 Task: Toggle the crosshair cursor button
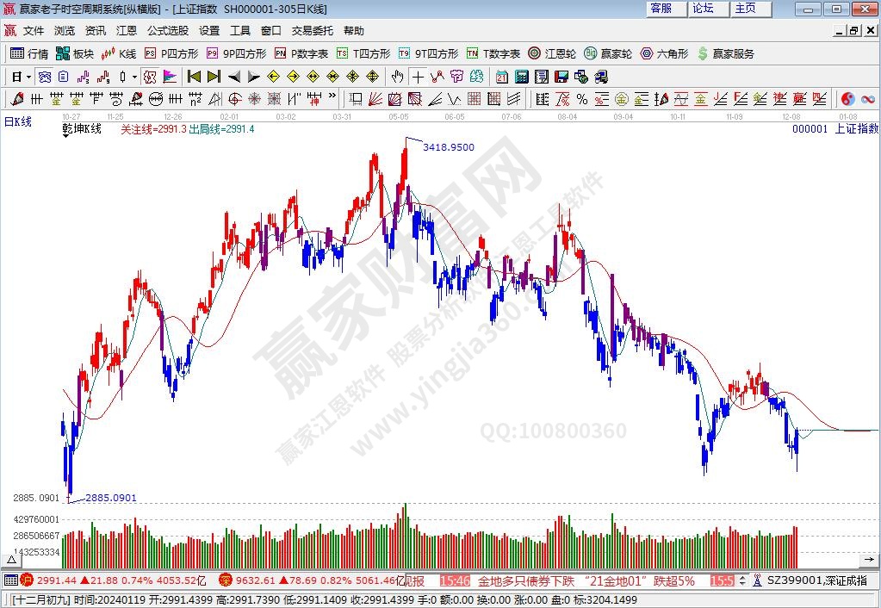point(418,77)
